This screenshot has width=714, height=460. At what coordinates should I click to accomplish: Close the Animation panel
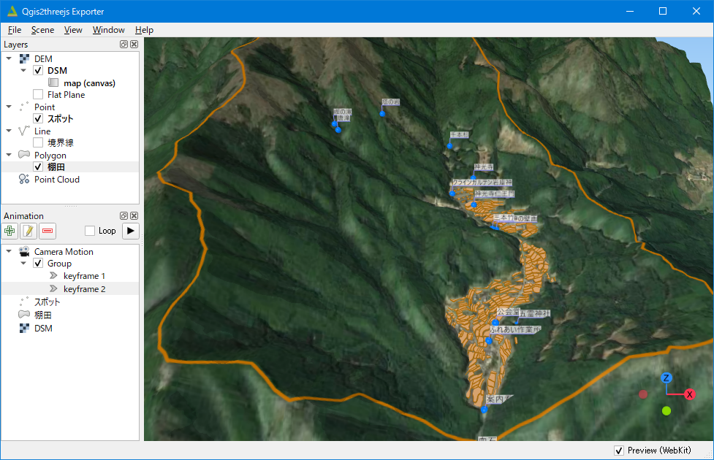tap(134, 215)
